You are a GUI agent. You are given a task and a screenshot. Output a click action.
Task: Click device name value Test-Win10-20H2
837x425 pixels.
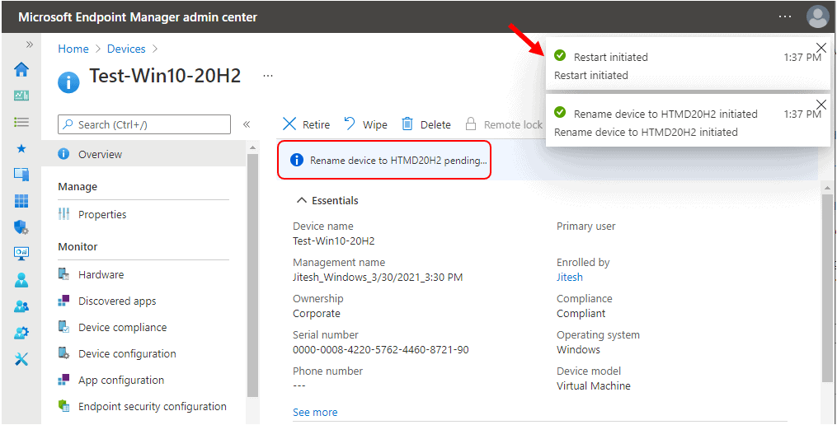point(334,241)
